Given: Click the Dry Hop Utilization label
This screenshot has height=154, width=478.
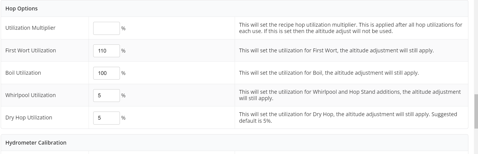Looking at the screenshot, I should coord(29,118).
